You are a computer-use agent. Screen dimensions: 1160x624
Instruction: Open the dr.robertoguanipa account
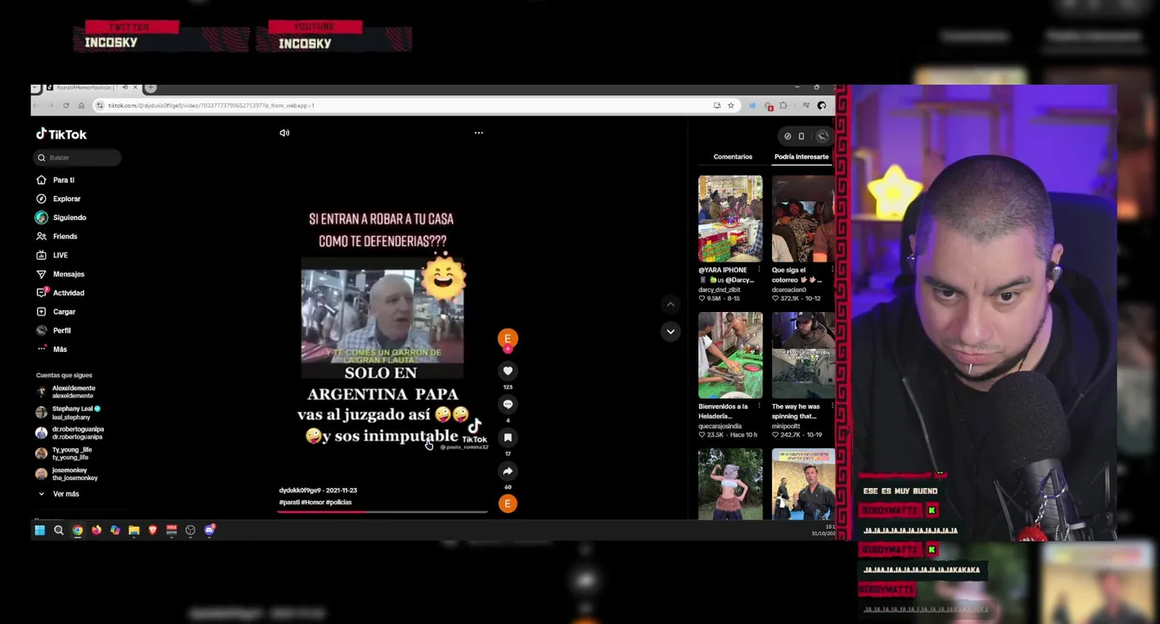(x=69, y=433)
